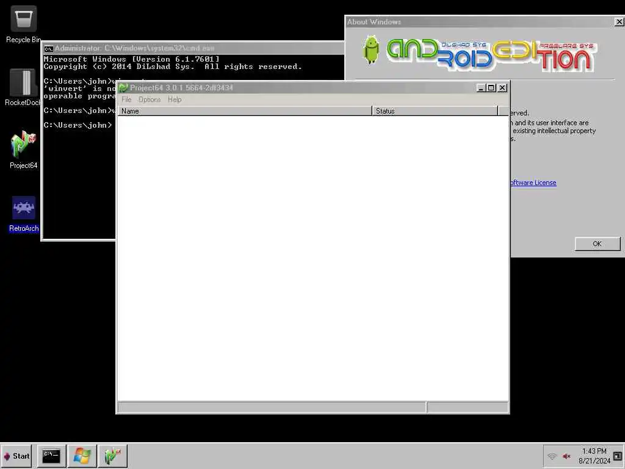Viewport: 625px width, 469px height.
Task: Switch to Command Prompt taskbar button
Action: [x=51, y=456]
